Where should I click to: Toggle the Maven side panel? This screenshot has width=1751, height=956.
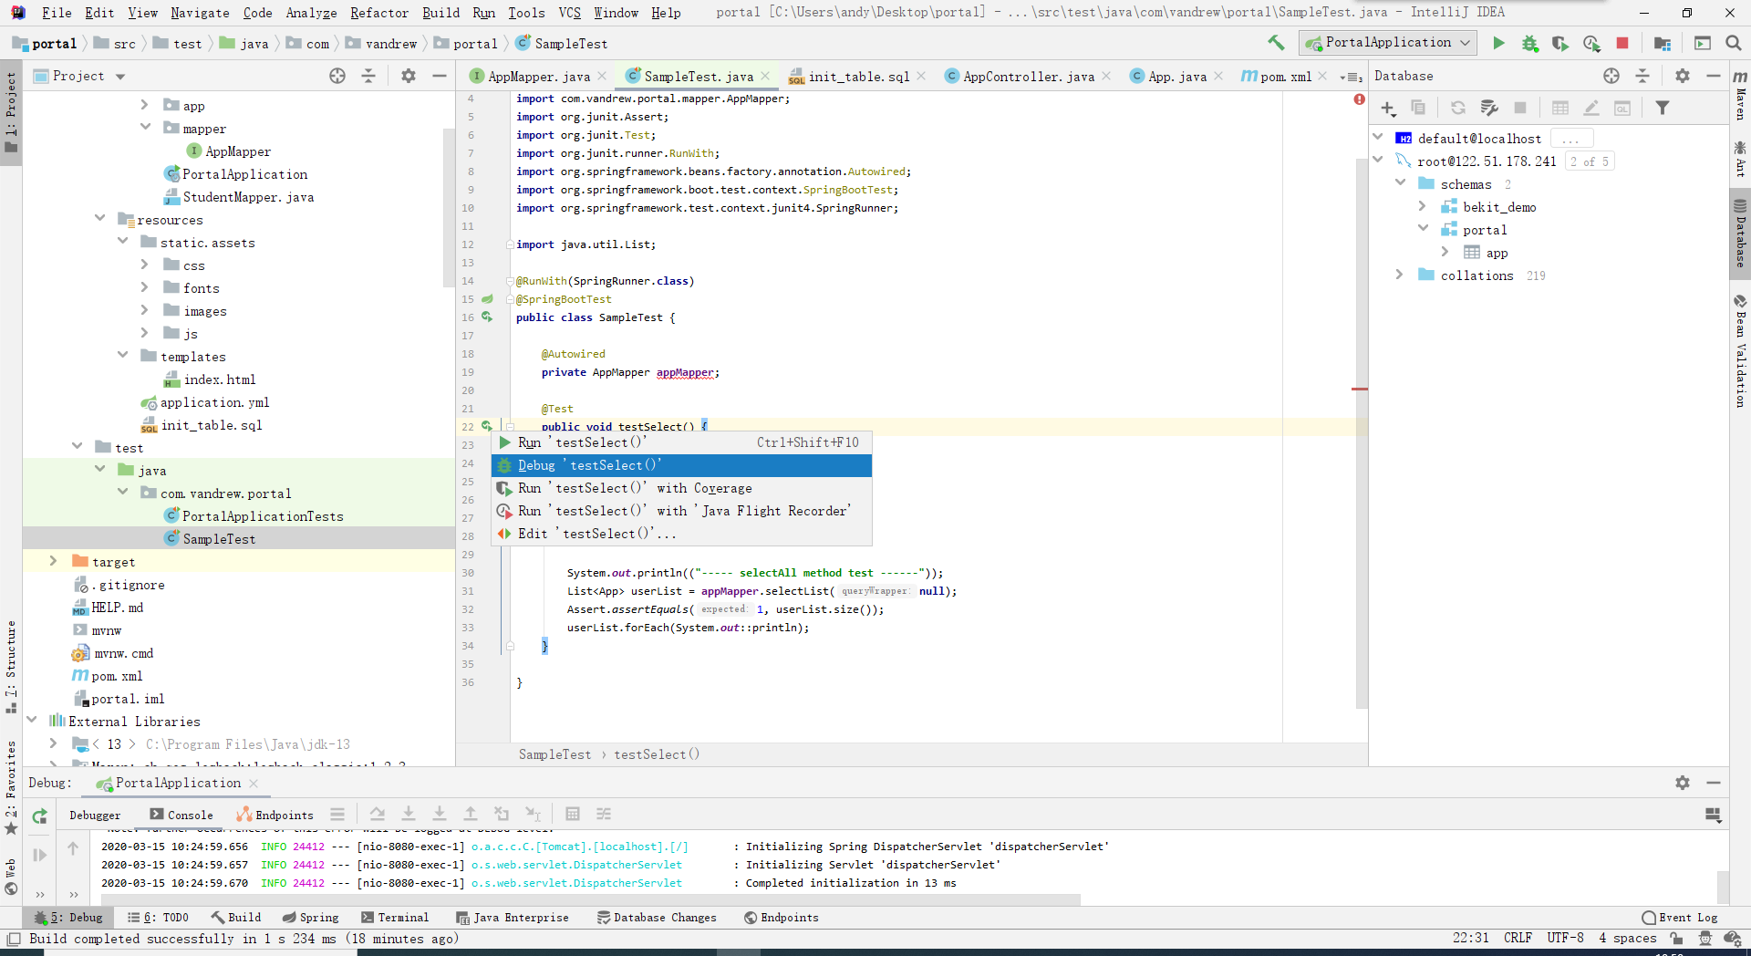coord(1740,96)
